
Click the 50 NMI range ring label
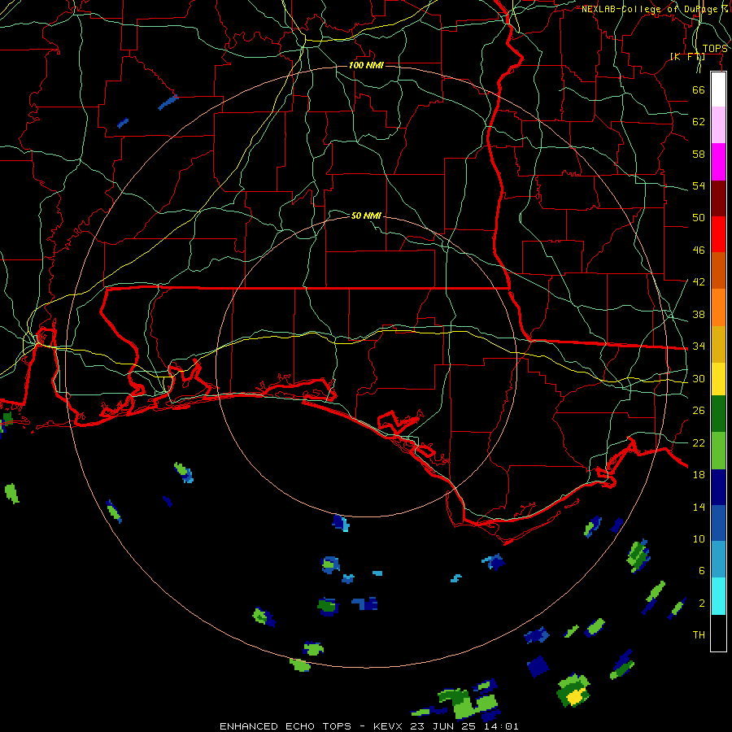coord(366,216)
